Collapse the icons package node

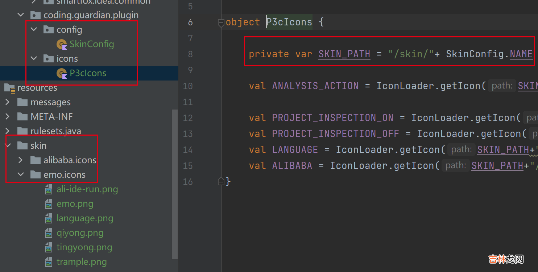click(x=34, y=58)
